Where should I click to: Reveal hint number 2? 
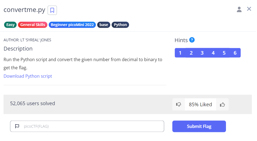coord(191,53)
